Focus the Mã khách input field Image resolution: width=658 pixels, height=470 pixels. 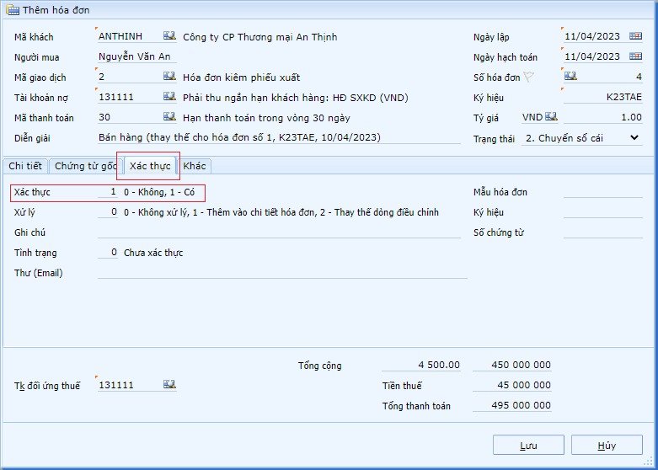130,36
